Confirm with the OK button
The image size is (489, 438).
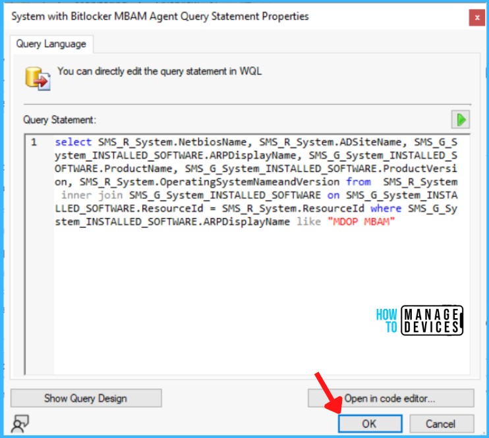[x=370, y=424]
